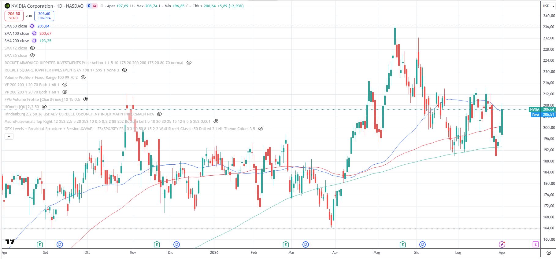Select the SMA 50 close legend label
The height and width of the screenshot is (259, 556).
click(x=16, y=26)
